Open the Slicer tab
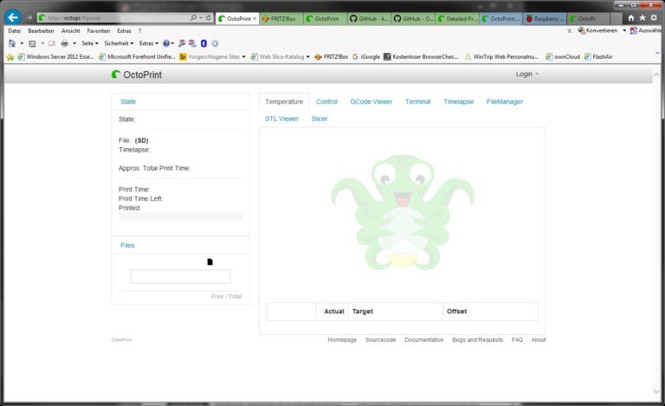Image resolution: width=665 pixels, height=406 pixels. click(x=320, y=119)
